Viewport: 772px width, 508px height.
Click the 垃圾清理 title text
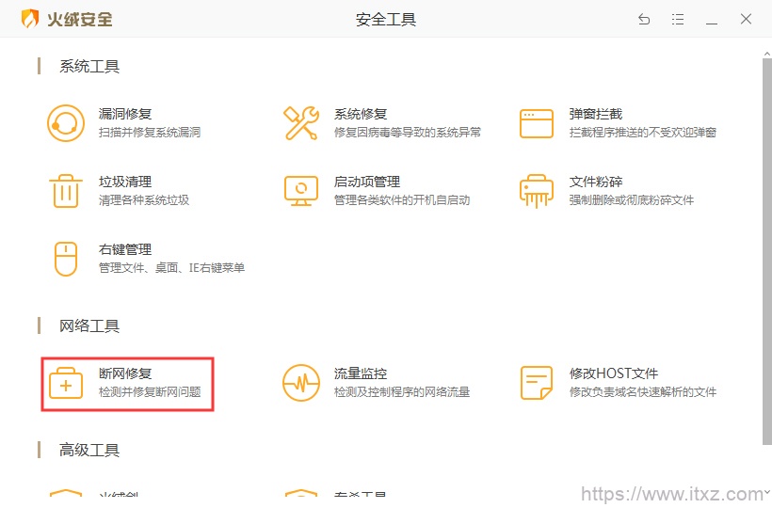pyautogui.click(x=125, y=182)
